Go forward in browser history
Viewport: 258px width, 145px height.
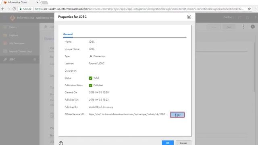tap(8, 9)
